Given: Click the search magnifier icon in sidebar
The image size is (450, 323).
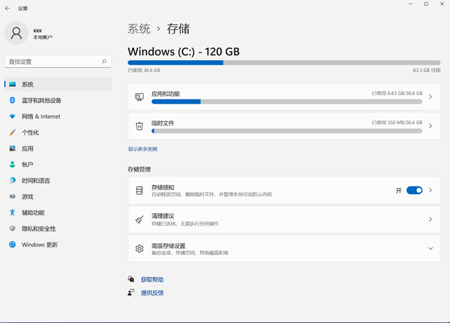Looking at the screenshot, I should [104, 62].
